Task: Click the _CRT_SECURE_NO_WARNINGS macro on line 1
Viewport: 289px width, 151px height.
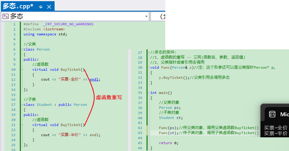Action: [x=68, y=24]
